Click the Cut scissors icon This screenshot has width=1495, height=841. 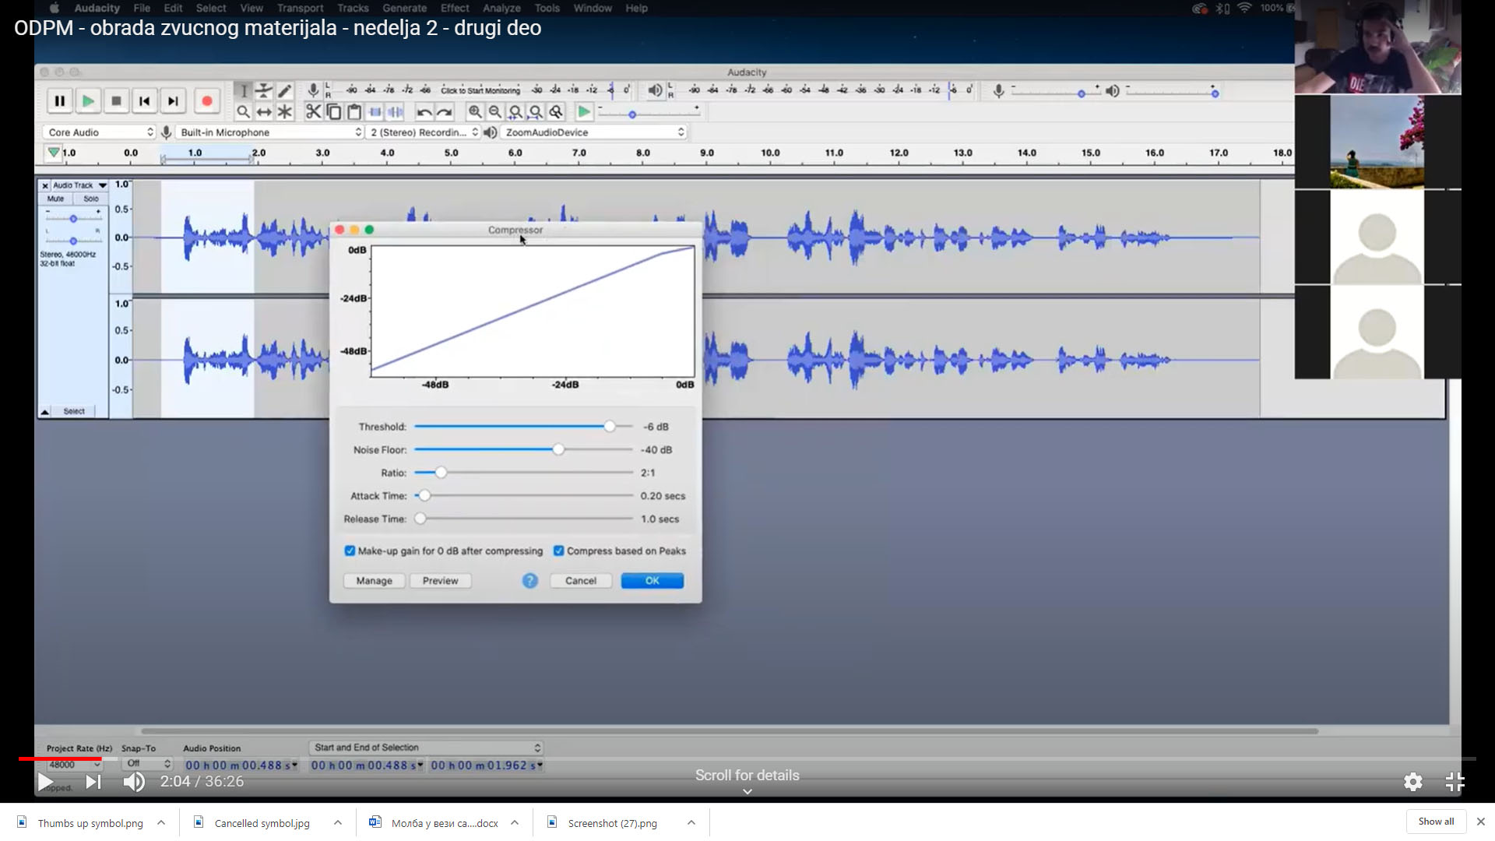pyautogui.click(x=313, y=112)
